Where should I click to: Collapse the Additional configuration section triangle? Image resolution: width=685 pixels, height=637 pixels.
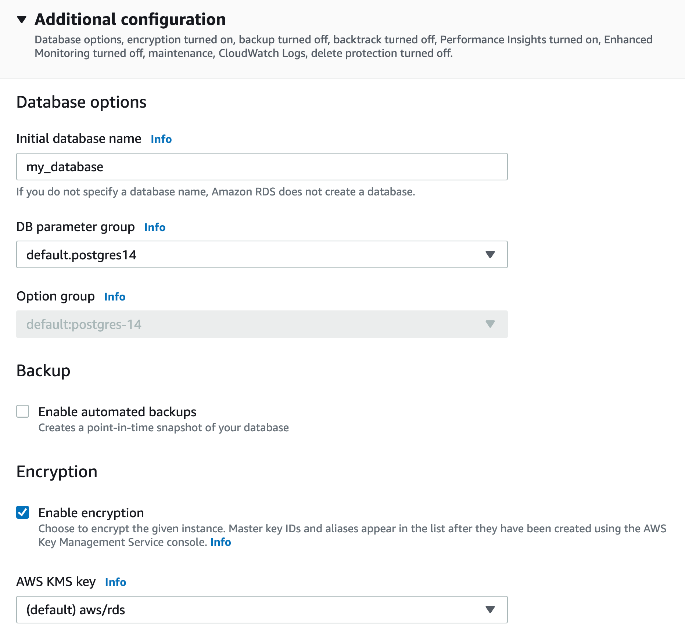pos(22,19)
